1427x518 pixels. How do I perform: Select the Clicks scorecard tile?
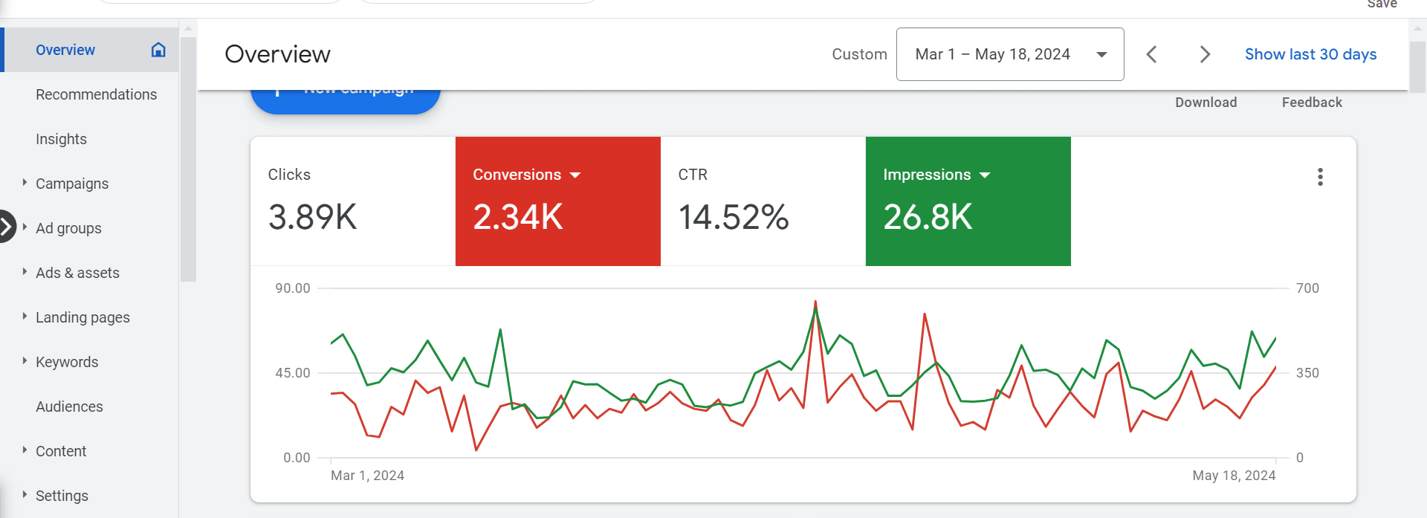[352, 201]
